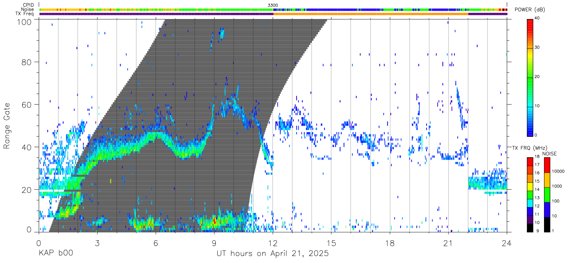Click the red top segment of NOISE legend
570x263 pixels.
pos(547,165)
